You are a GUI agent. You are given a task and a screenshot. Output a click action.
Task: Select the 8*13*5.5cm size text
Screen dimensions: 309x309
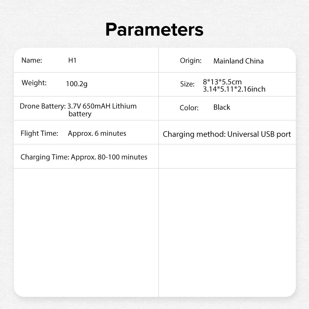pyautogui.click(x=222, y=82)
